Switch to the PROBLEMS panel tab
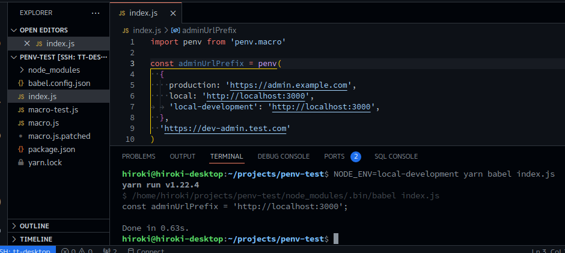 [138, 156]
